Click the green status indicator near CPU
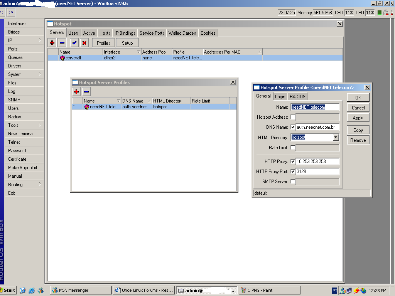The width and height of the screenshot is (395, 296). [x=380, y=13]
